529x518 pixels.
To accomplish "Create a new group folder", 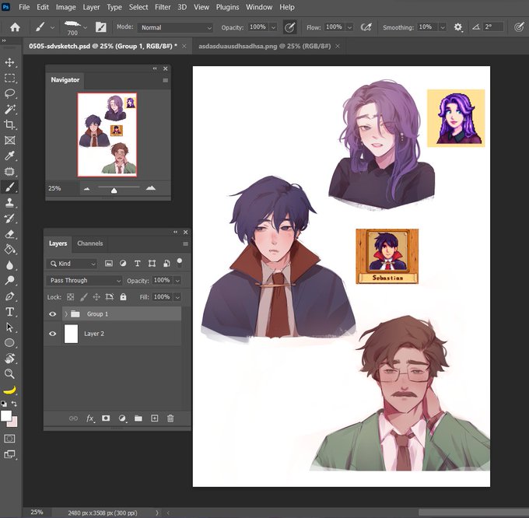I will (x=138, y=418).
